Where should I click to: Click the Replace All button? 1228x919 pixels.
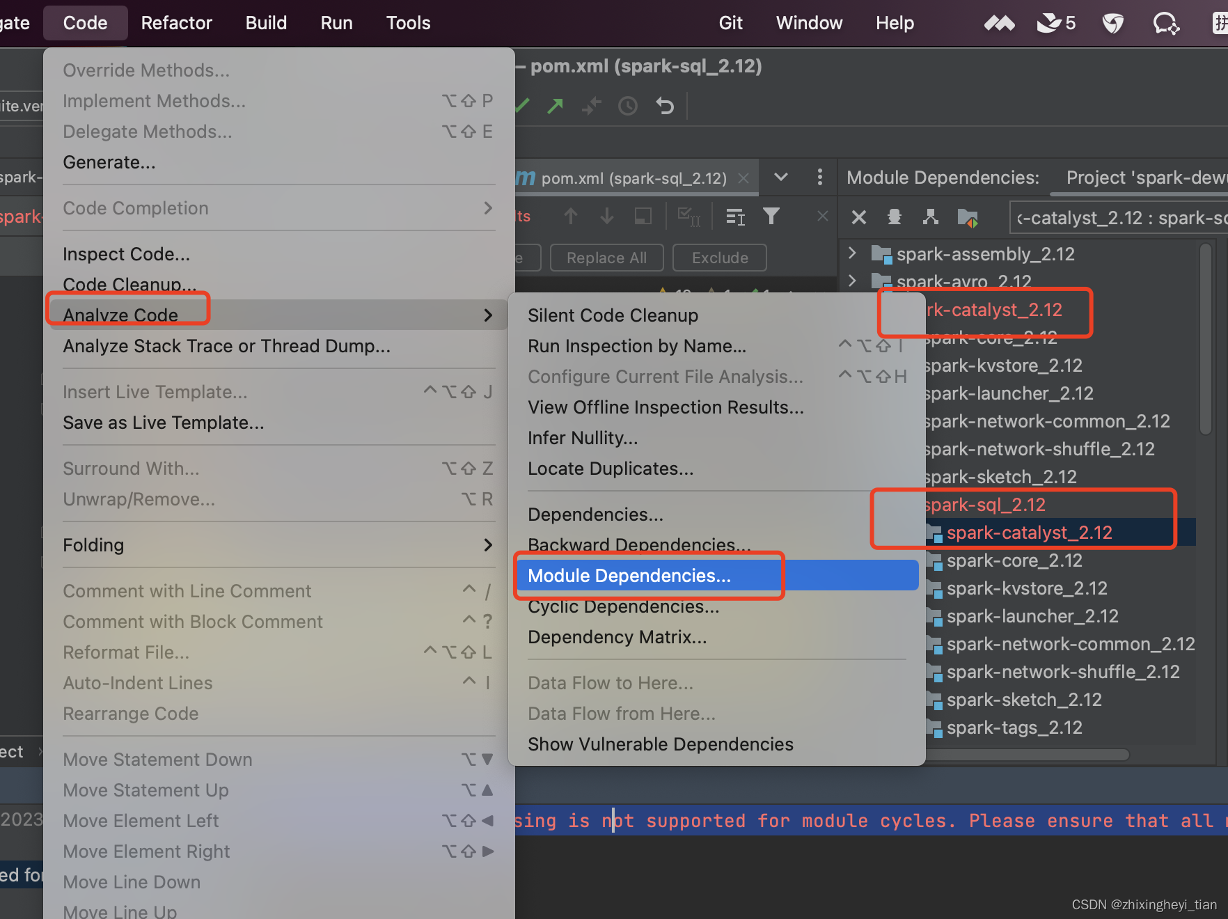click(x=606, y=258)
